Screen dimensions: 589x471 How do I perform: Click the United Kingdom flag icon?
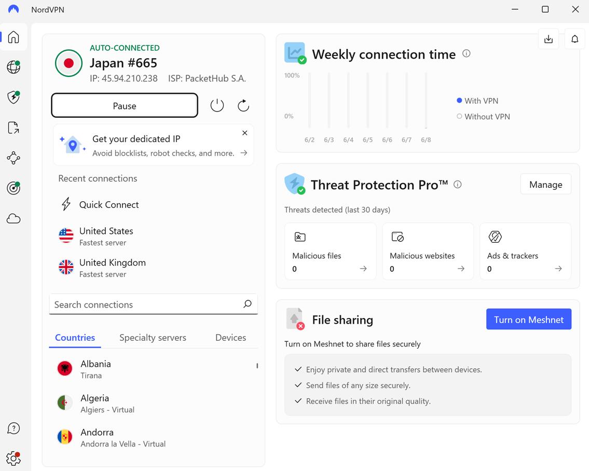(66, 267)
